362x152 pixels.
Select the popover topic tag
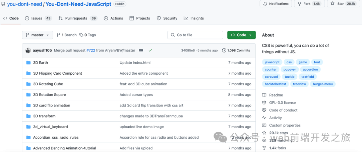coord(290,69)
